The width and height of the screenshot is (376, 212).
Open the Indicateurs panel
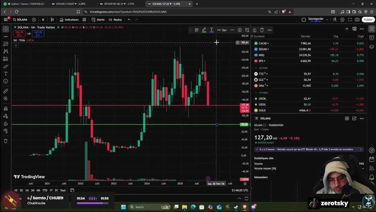tap(69, 20)
